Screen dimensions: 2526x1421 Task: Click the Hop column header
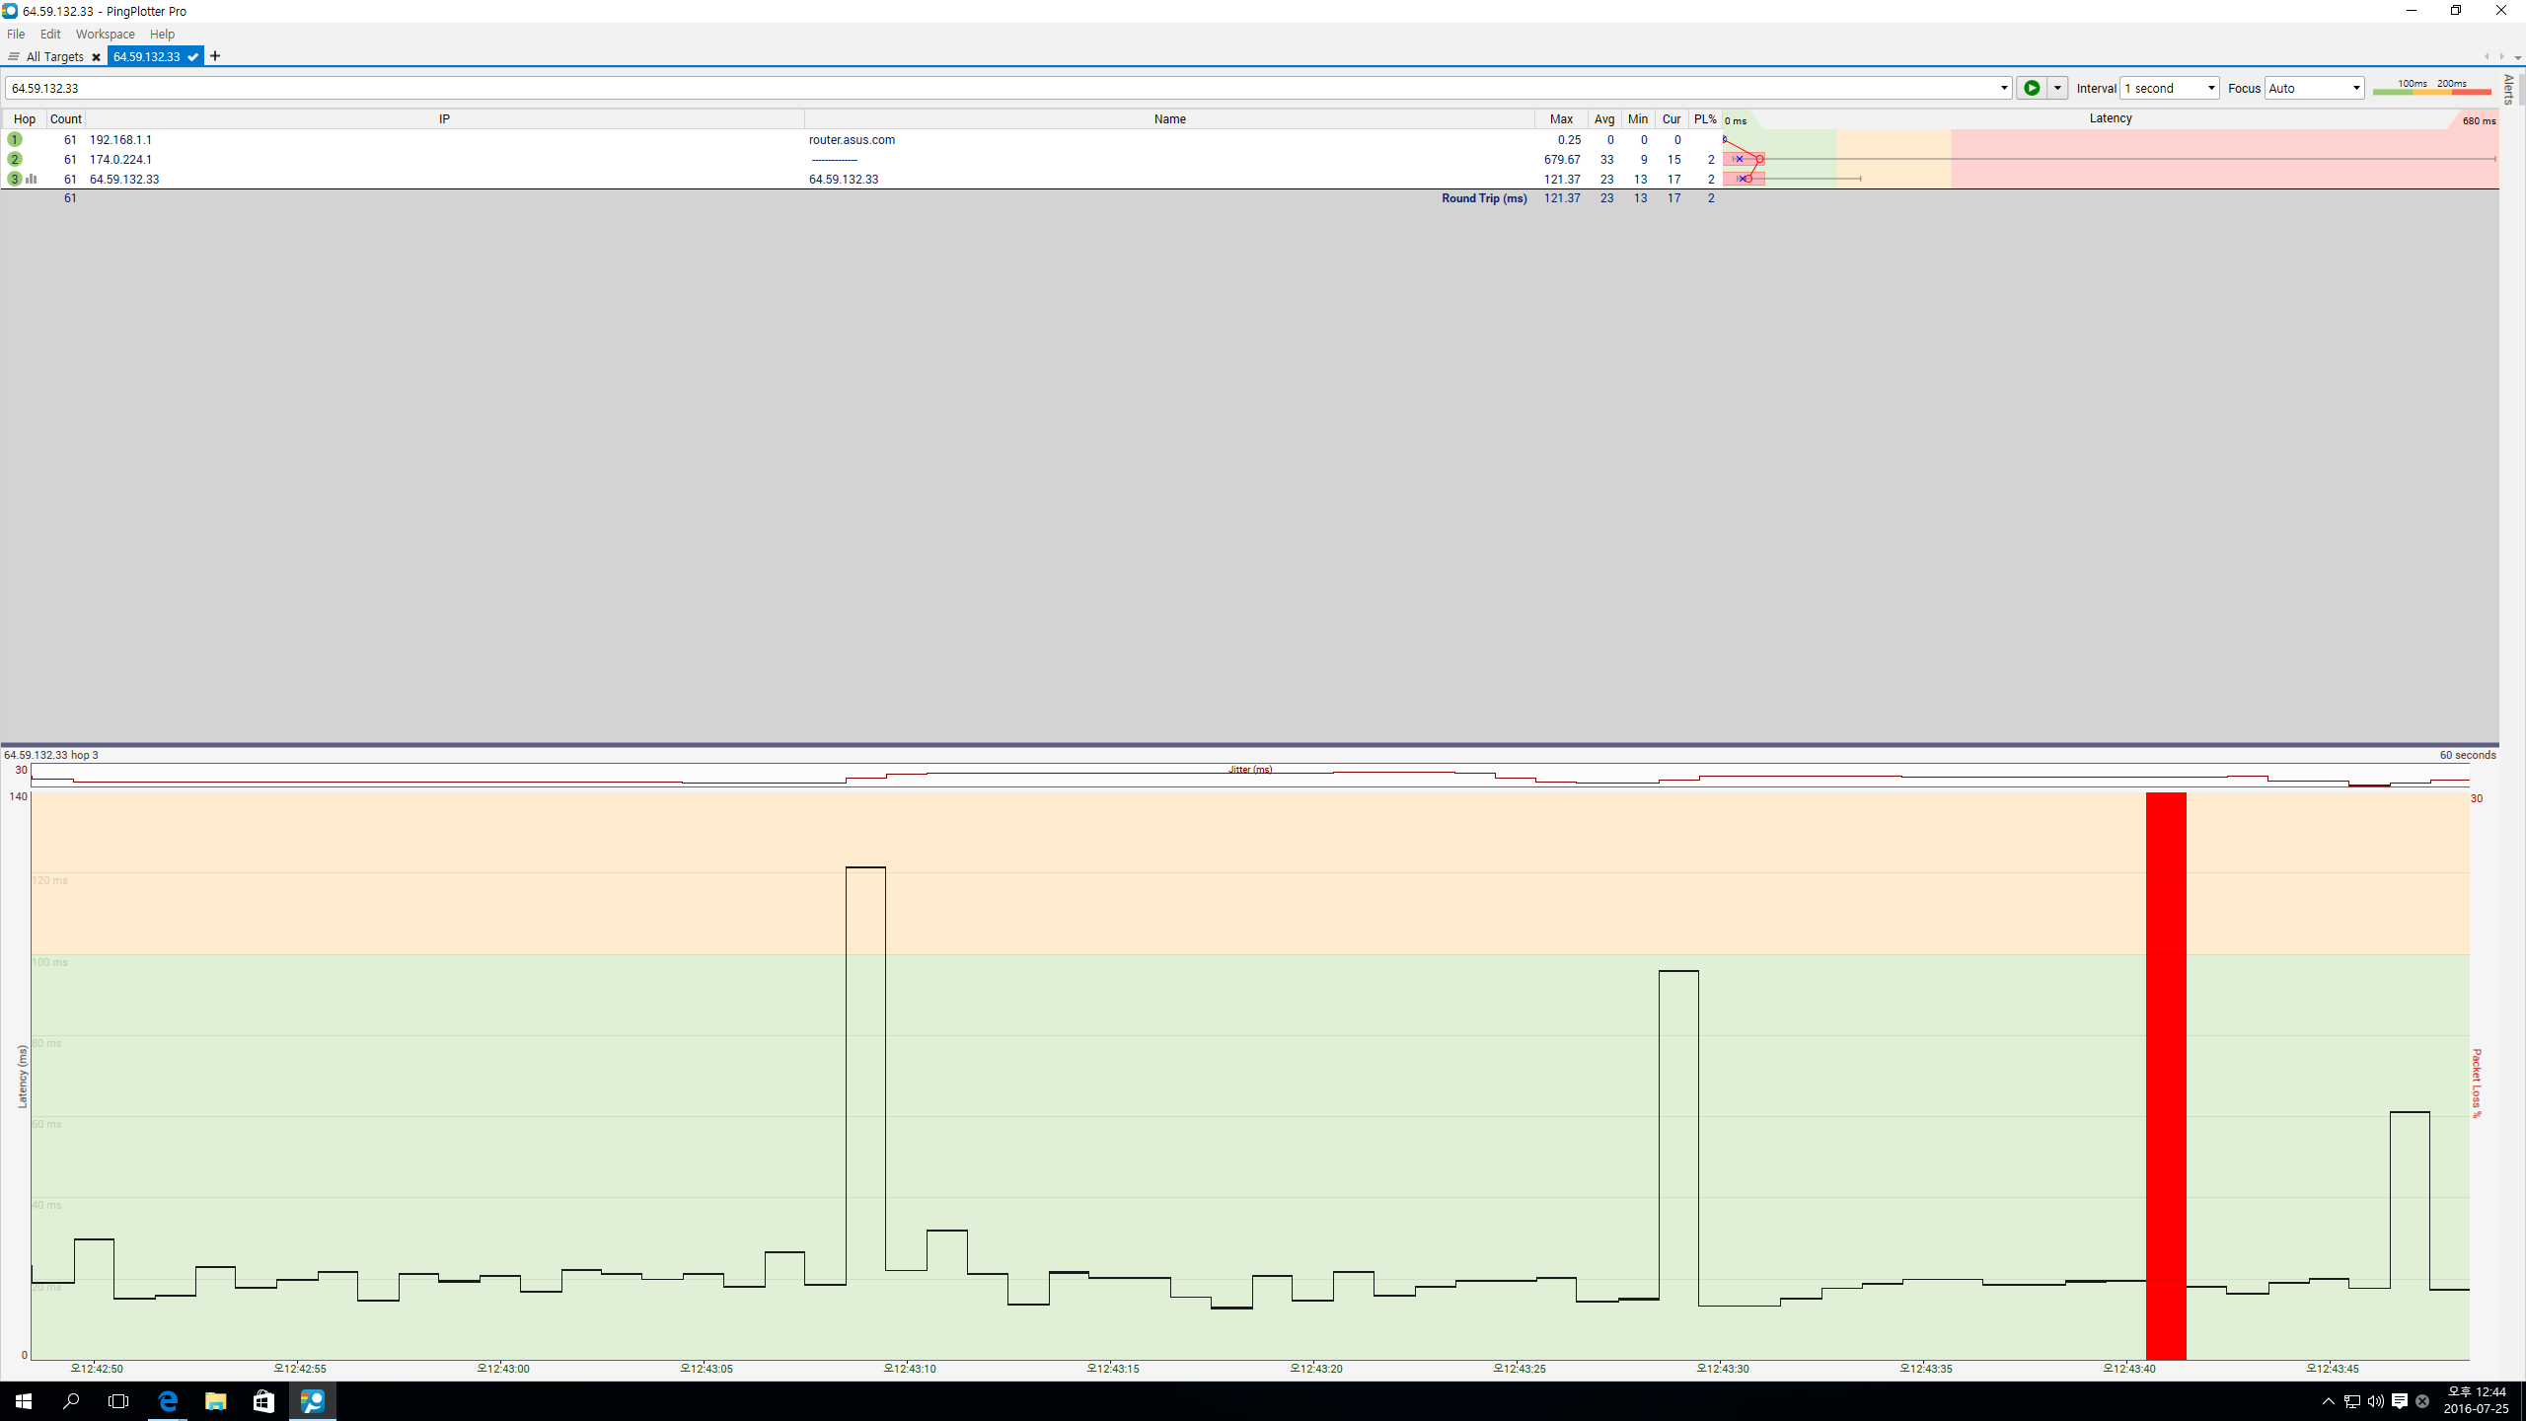click(x=25, y=118)
